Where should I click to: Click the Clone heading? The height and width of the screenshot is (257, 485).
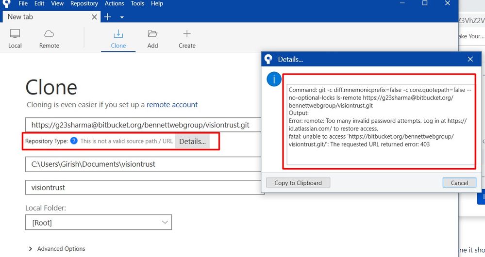51,87
